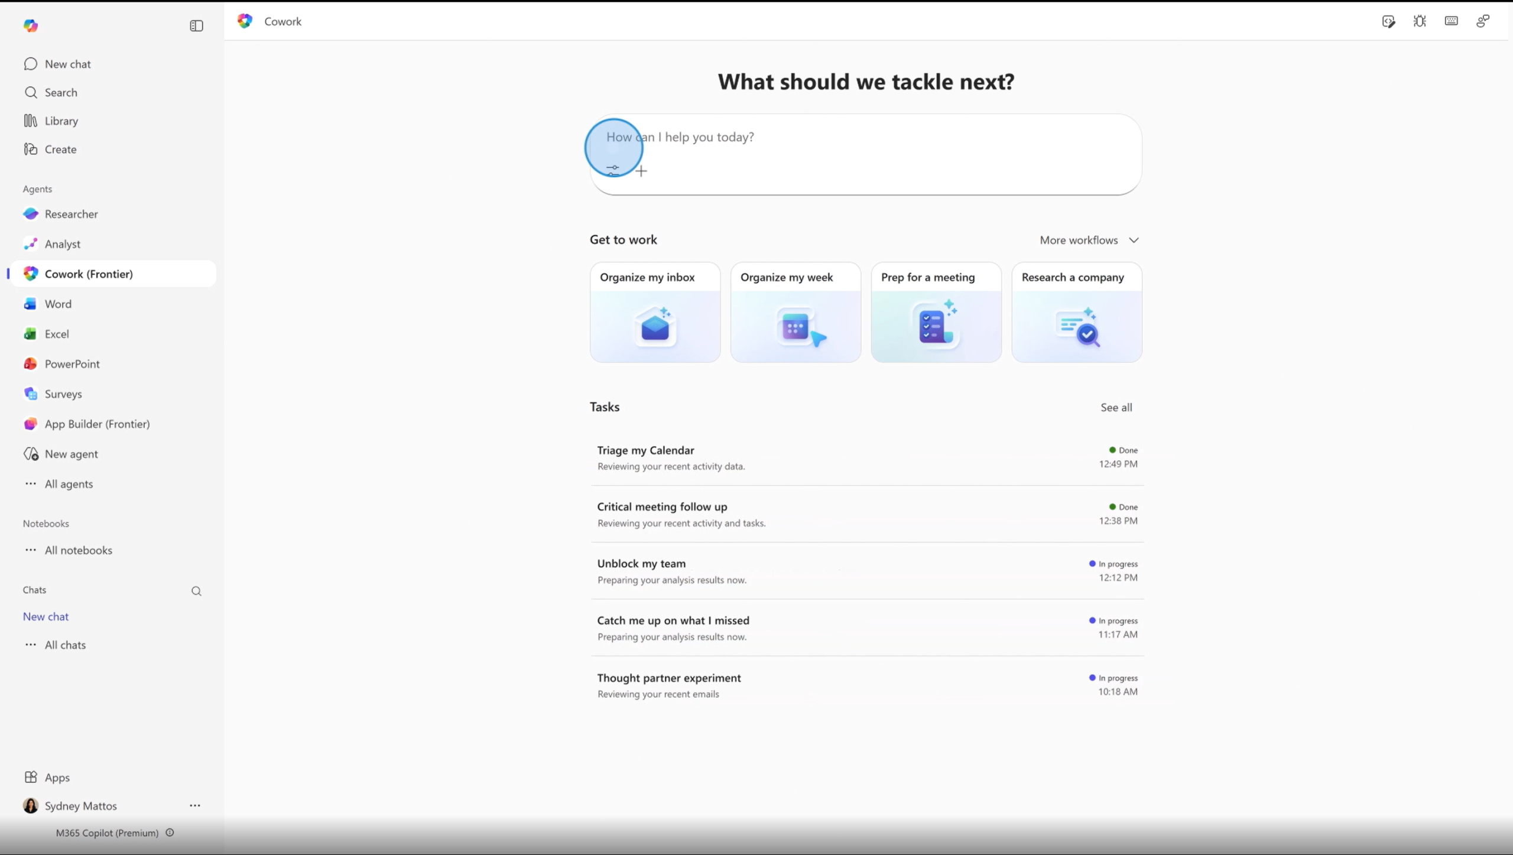Click the people feedback icon in header
Viewport: 1513px width, 855px height.
tap(1483, 21)
